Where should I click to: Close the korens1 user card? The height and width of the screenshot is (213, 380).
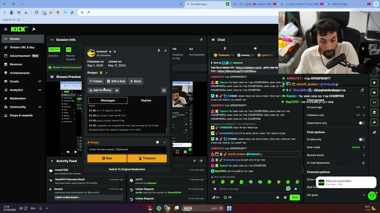[x=165, y=51]
